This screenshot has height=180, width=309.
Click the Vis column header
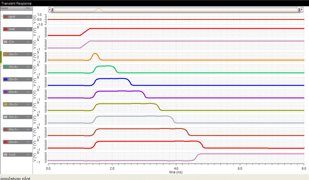pos(27,7)
